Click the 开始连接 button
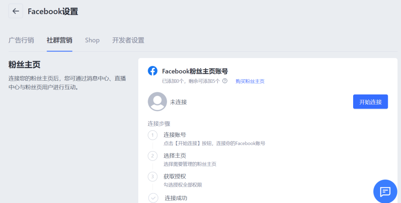This screenshot has width=401, height=203. click(370, 102)
